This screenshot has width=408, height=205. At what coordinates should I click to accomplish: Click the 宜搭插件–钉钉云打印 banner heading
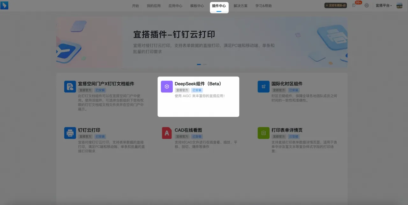(x=174, y=34)
